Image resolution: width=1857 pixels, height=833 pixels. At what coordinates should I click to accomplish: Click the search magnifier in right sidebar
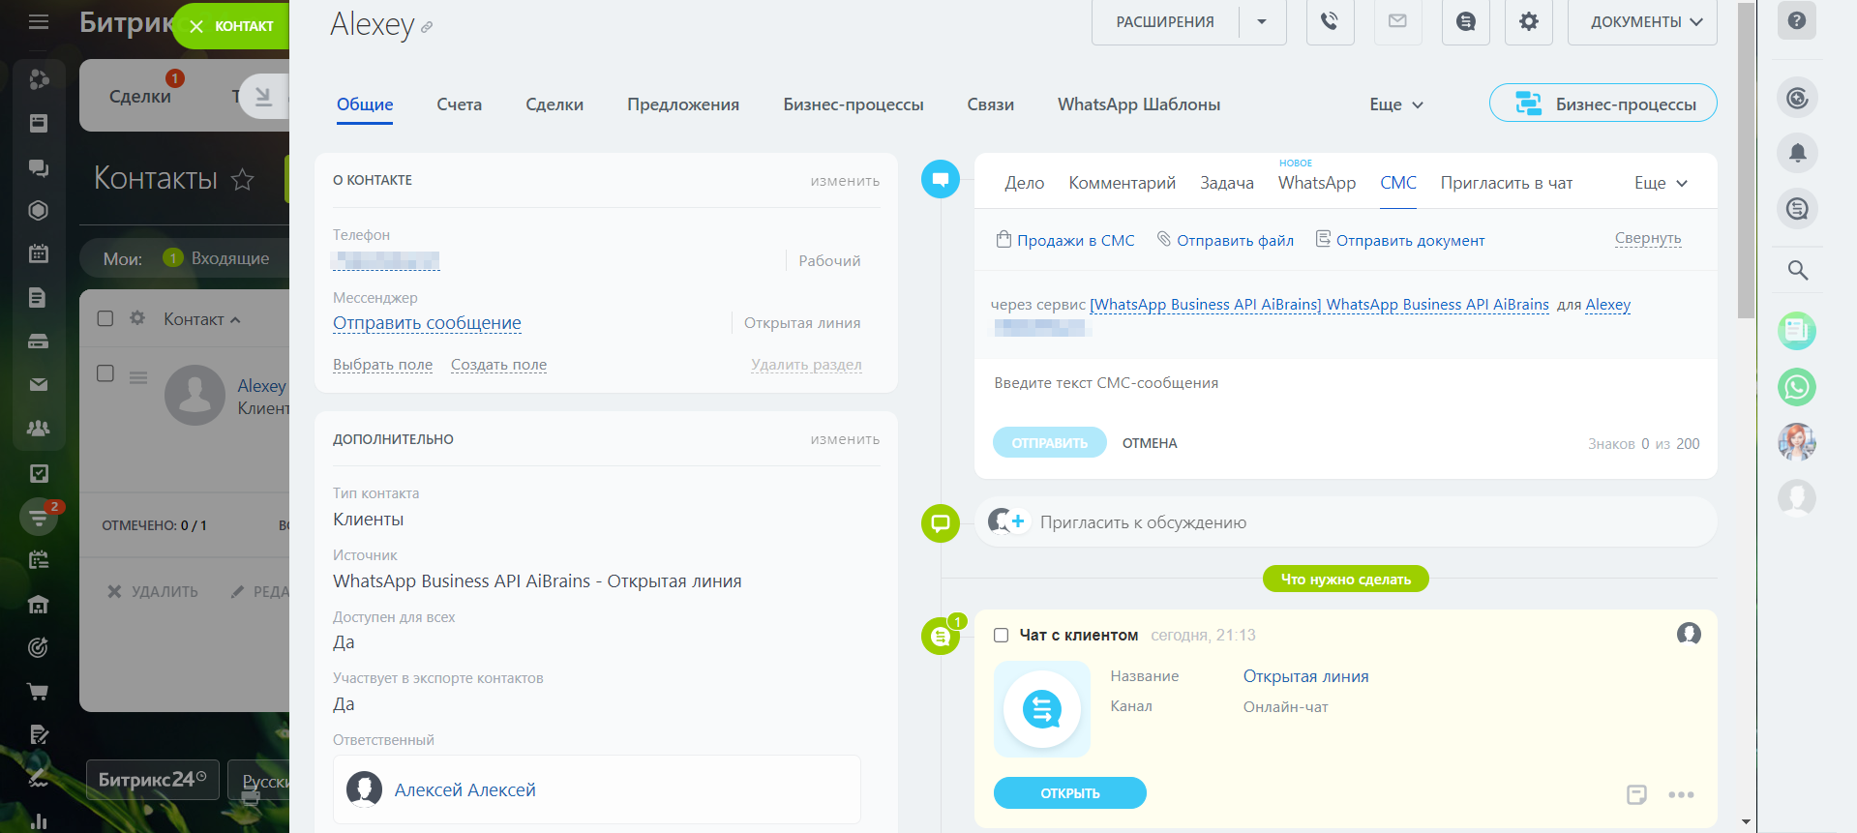(1797, 271)
